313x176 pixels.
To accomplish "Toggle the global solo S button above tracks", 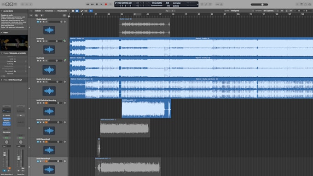I will [41, 15].
